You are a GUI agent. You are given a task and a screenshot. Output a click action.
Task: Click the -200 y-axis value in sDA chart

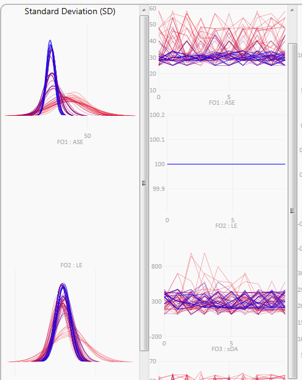coord(156,337)
